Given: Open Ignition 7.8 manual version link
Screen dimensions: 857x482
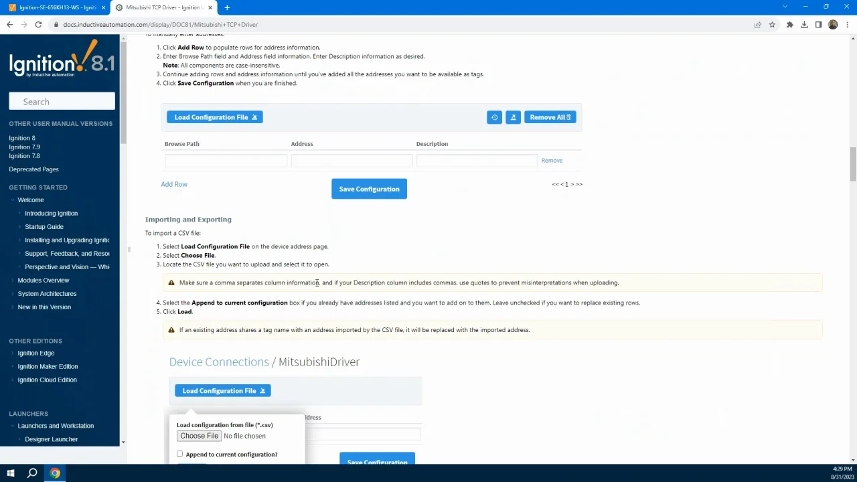Looking at the screenshot, I should click(24, 156).
